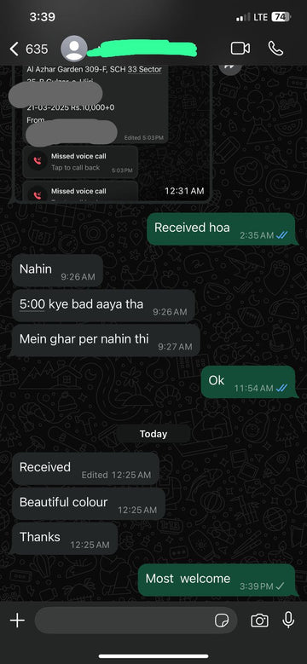Tap the second Missed voice call entry
Image resolution: width=307 pixels, height=664 pixels.
coord(79,190)
